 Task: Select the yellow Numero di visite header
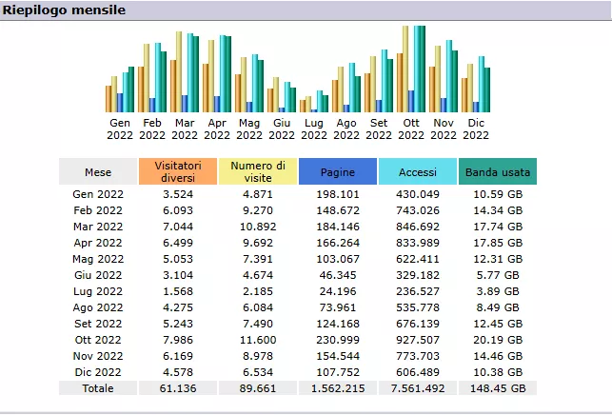258,171
